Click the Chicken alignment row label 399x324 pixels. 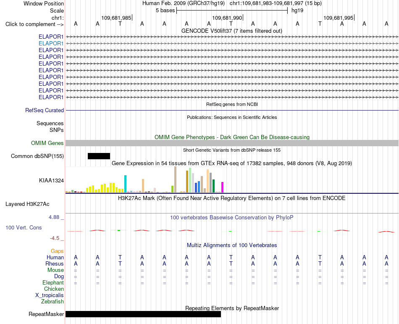pyautogui.click(x=54, y=289)
